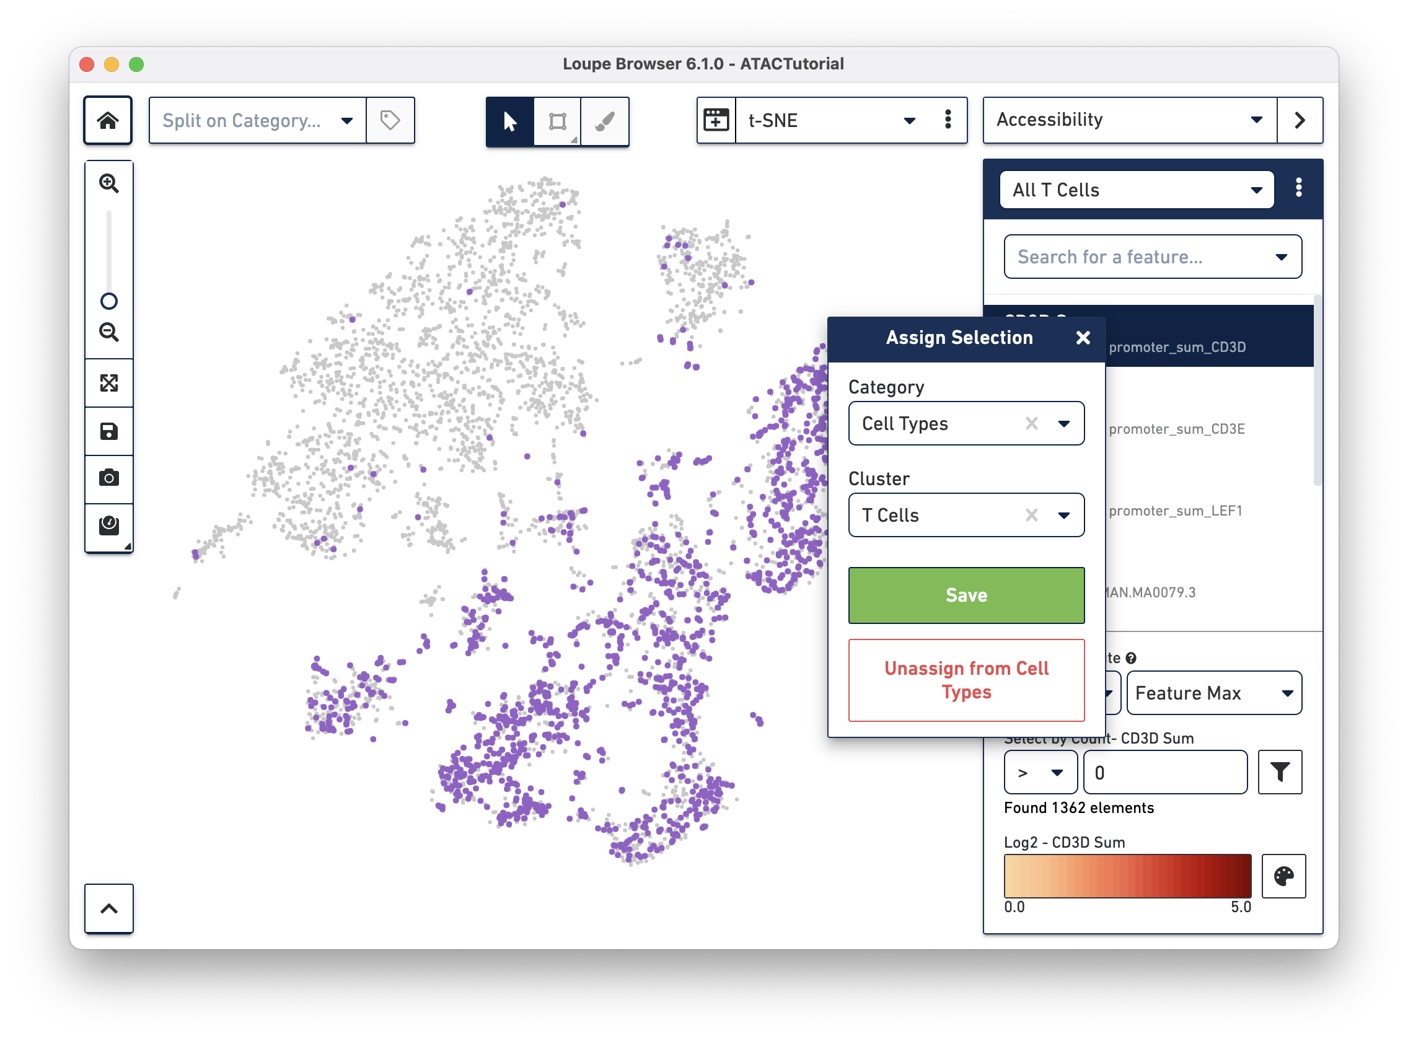Go to the home screen icon

(108, 120)
